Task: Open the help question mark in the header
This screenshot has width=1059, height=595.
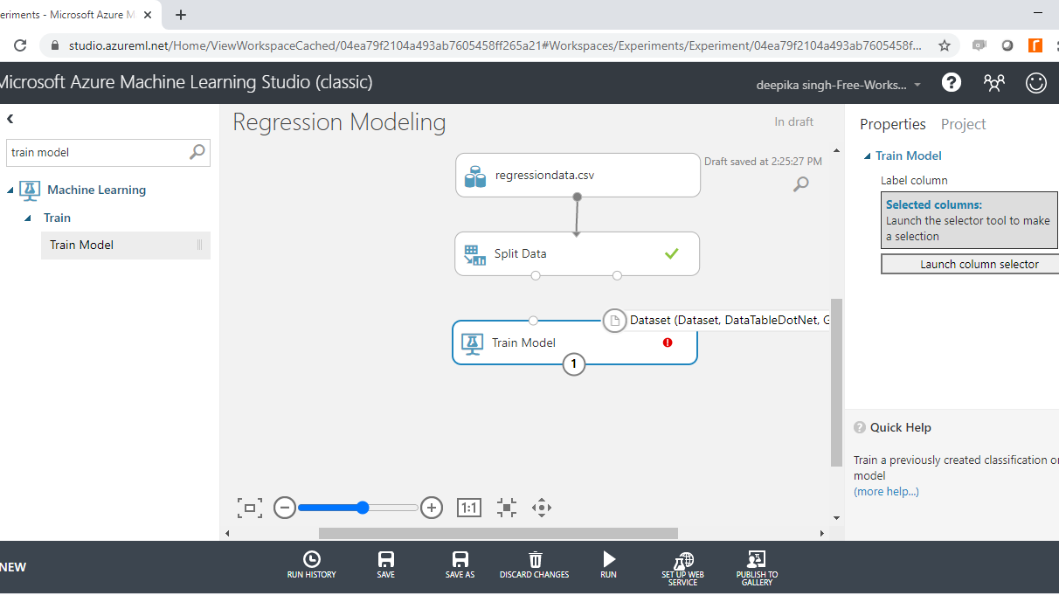Action: pyautogui.click(x=952, y=82)
